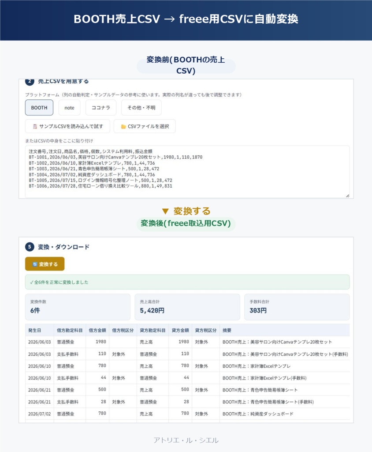Click the 変換・ダウンロード section heading

63,247
